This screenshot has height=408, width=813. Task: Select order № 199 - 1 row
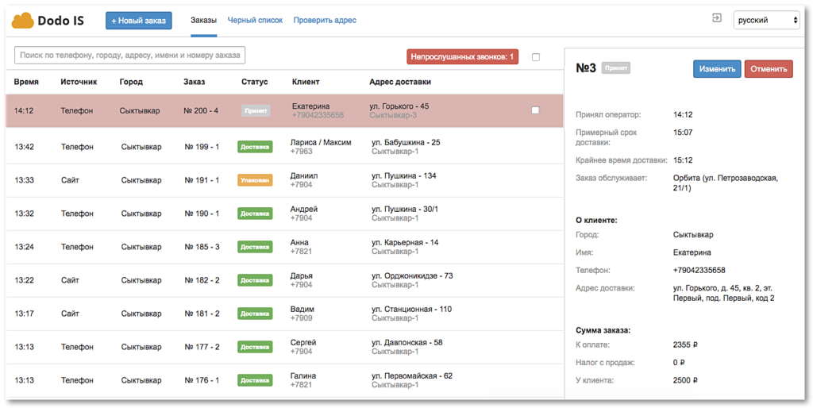pyautogui.click(x=284, y=147)
